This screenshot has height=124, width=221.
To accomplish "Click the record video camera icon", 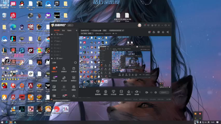I will point(147,92).
